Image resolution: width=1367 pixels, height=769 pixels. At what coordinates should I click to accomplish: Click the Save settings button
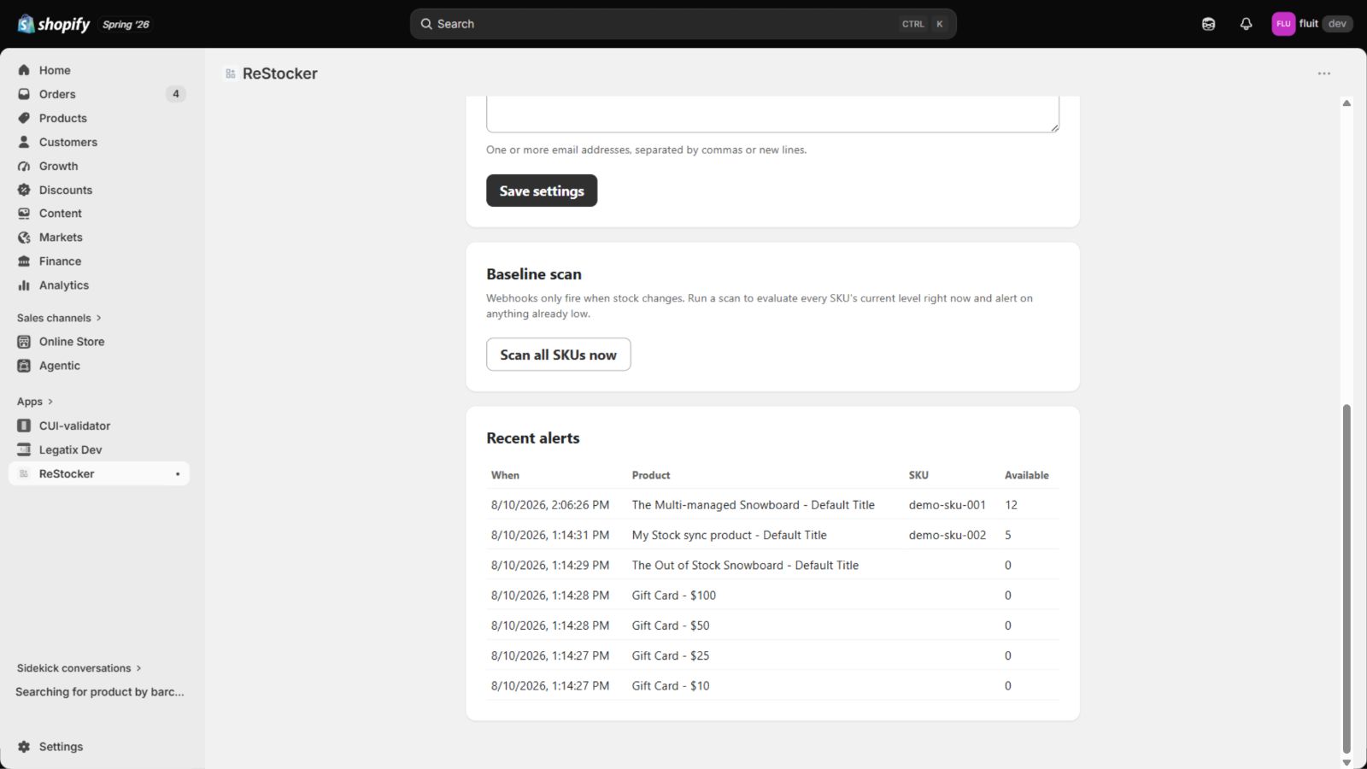point(542,191)
